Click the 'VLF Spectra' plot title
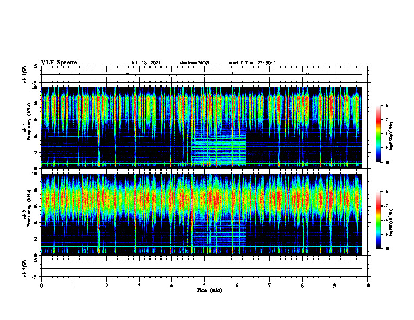The image size is (414, 320). 59,63
